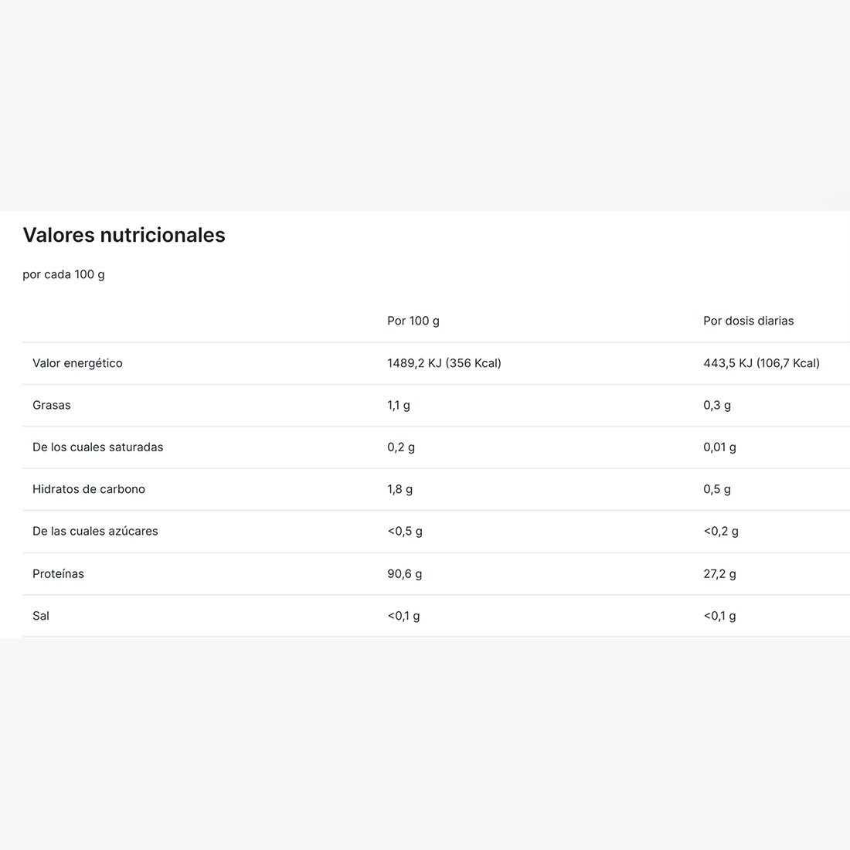Select the Hidratos de carbono label
The width and height of the screenshot is (850, 850).
89,489
